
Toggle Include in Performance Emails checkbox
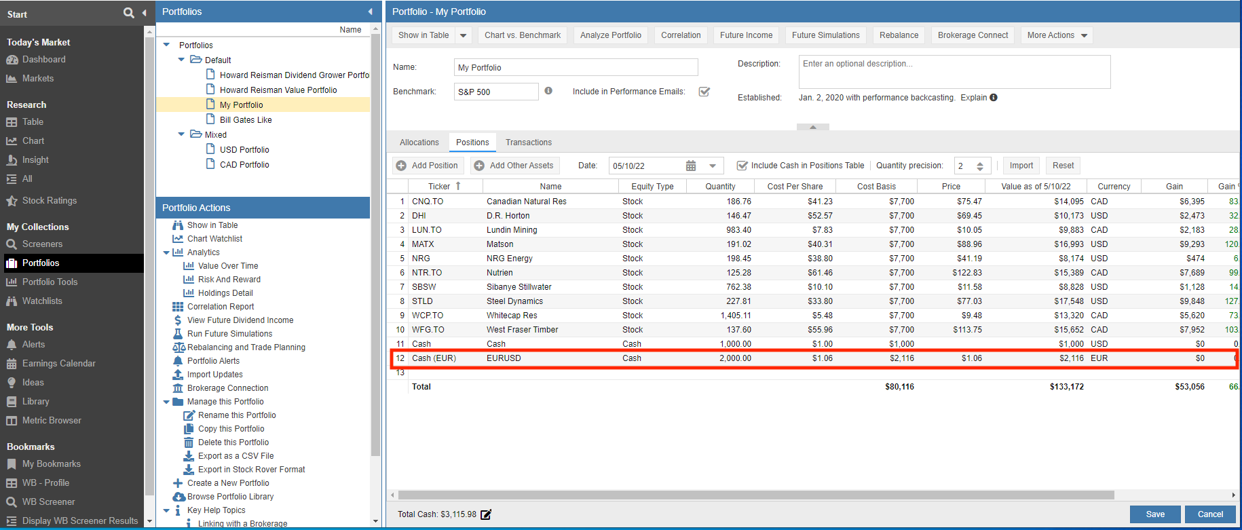point(704,92)
